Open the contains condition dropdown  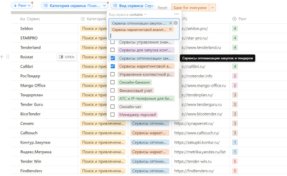(138, 14)
